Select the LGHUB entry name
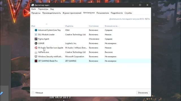This screenshot has width=181, height=101. click(x=41, y=43)
